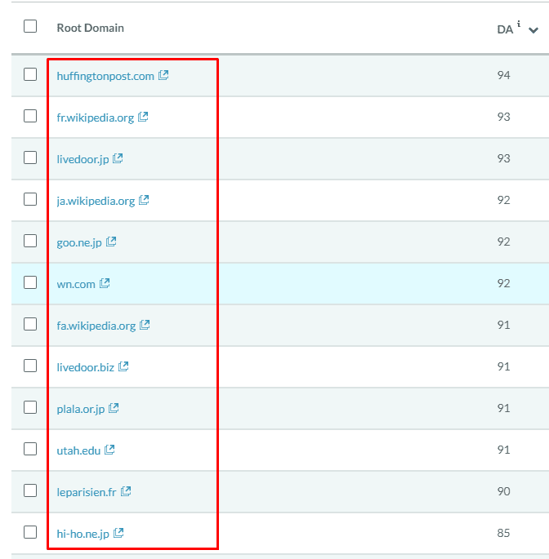Tick the select-all checkbox in header
The image size is (549, 559).
[30, 26]
